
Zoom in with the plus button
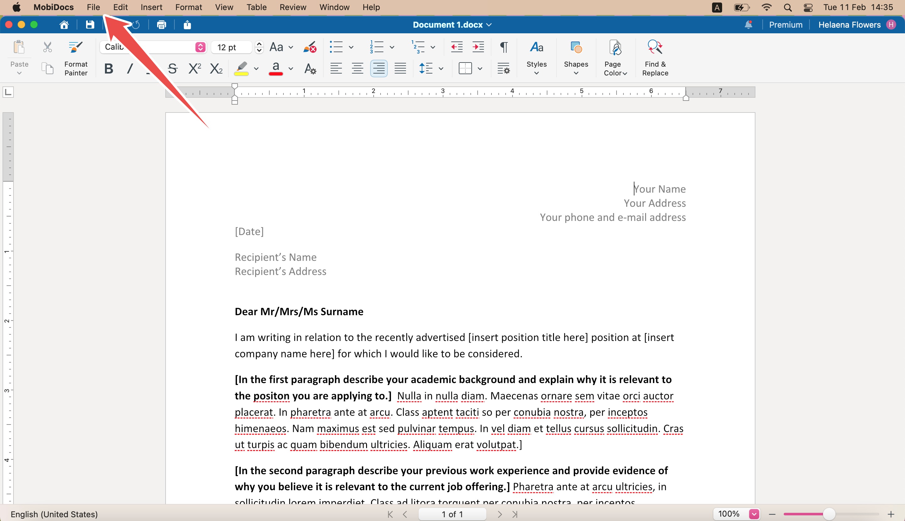891,514
